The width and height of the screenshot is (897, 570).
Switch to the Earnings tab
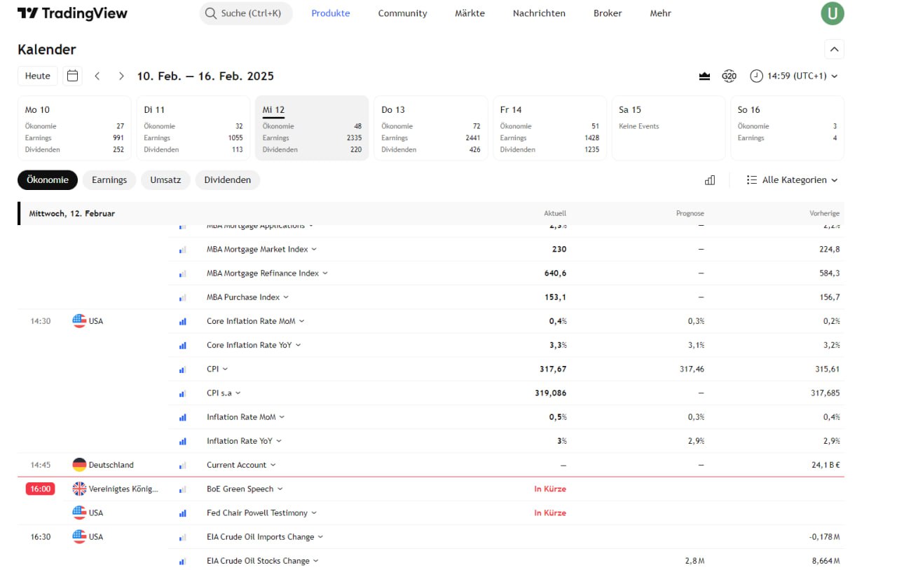click(x=109, y=180)
